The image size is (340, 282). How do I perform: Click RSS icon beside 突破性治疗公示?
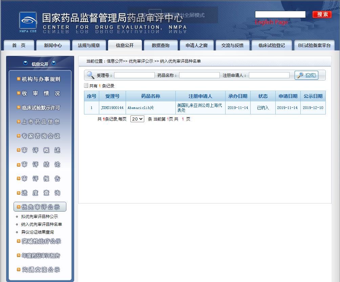(x=19, y=241)
